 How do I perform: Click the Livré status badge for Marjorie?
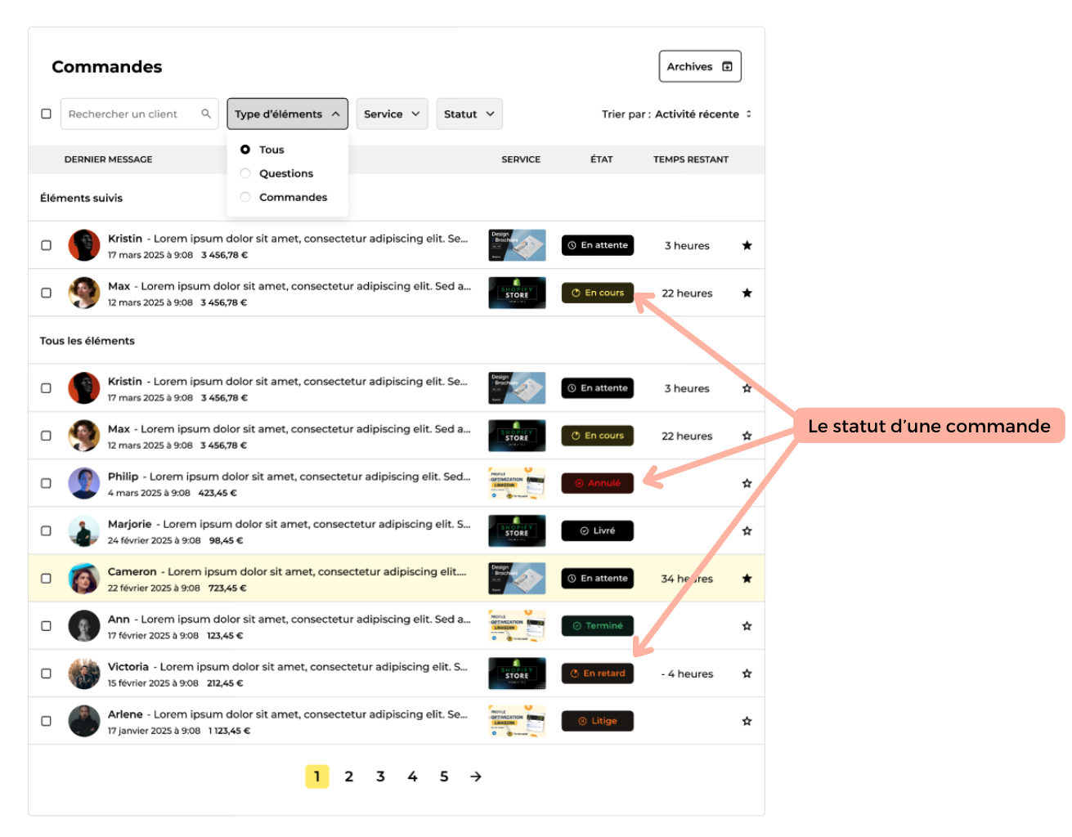coord(598,530)
